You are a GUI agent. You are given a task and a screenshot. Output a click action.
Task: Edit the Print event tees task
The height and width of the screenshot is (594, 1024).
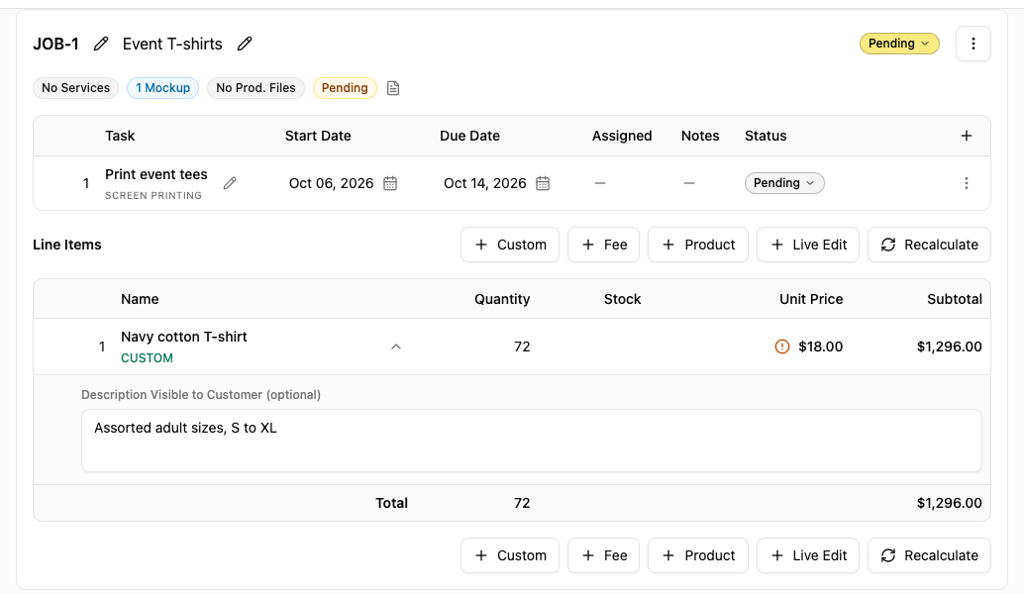(230, 183)
